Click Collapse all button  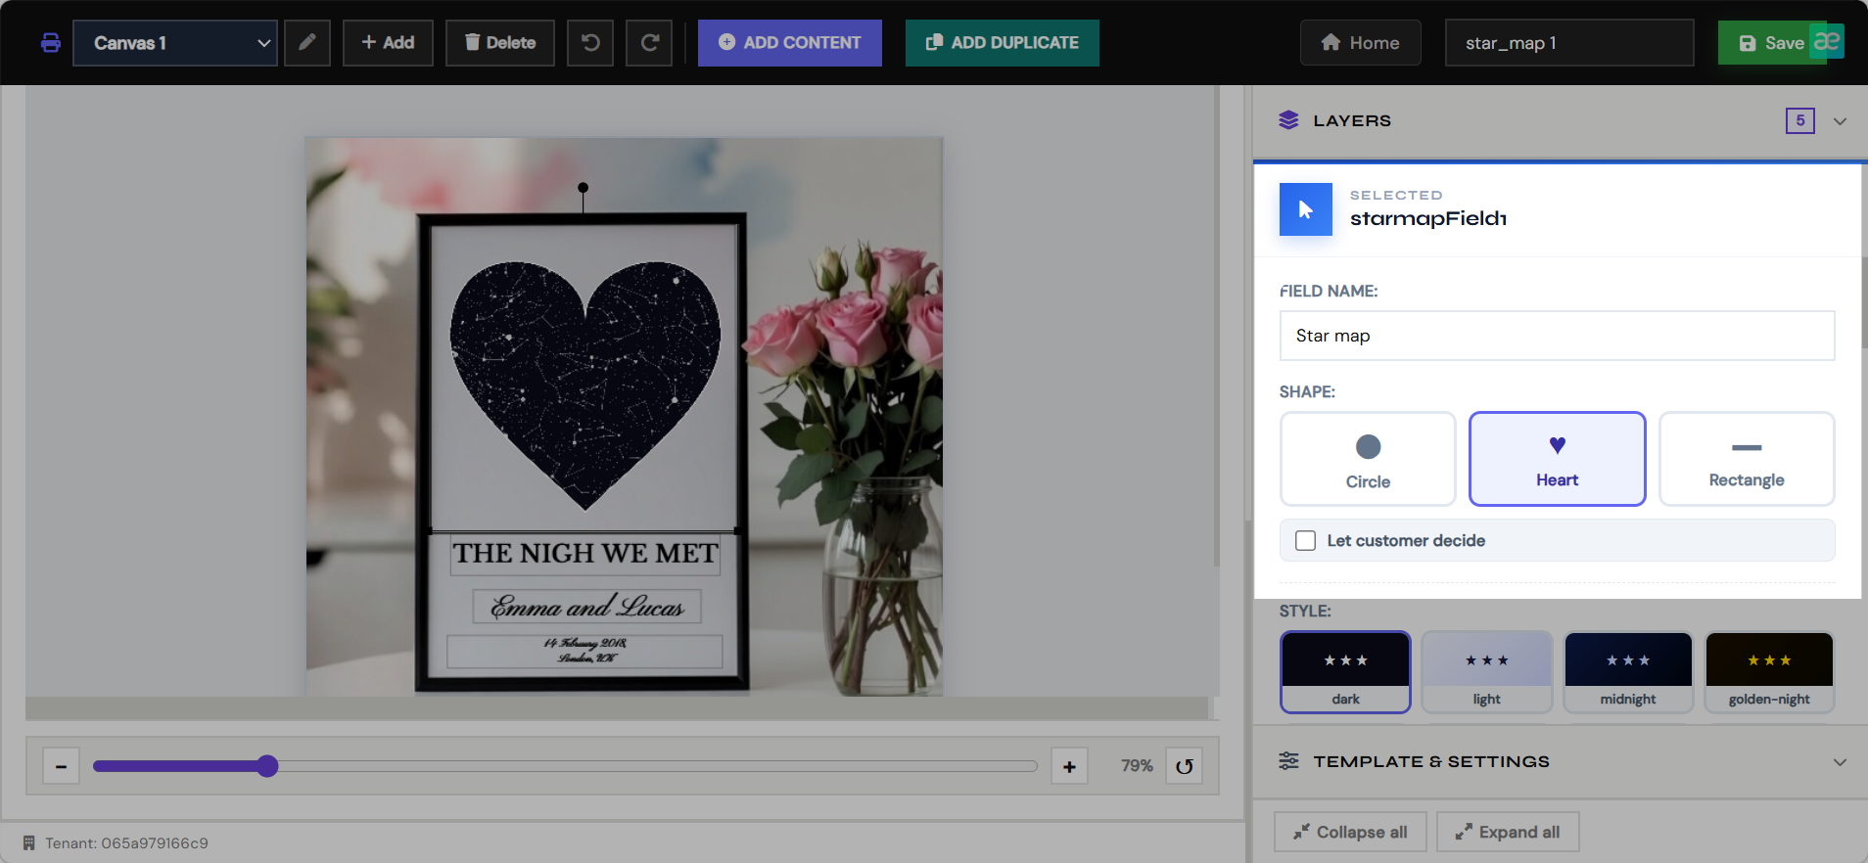[x=1350, y=832]
